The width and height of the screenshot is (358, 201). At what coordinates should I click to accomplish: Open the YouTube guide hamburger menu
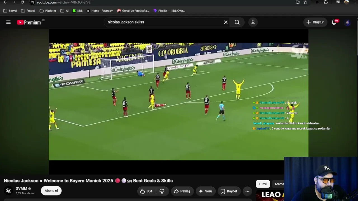[8, 22]
